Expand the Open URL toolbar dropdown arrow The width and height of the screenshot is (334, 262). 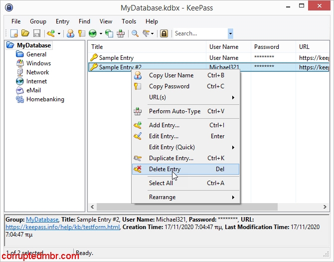101,33
